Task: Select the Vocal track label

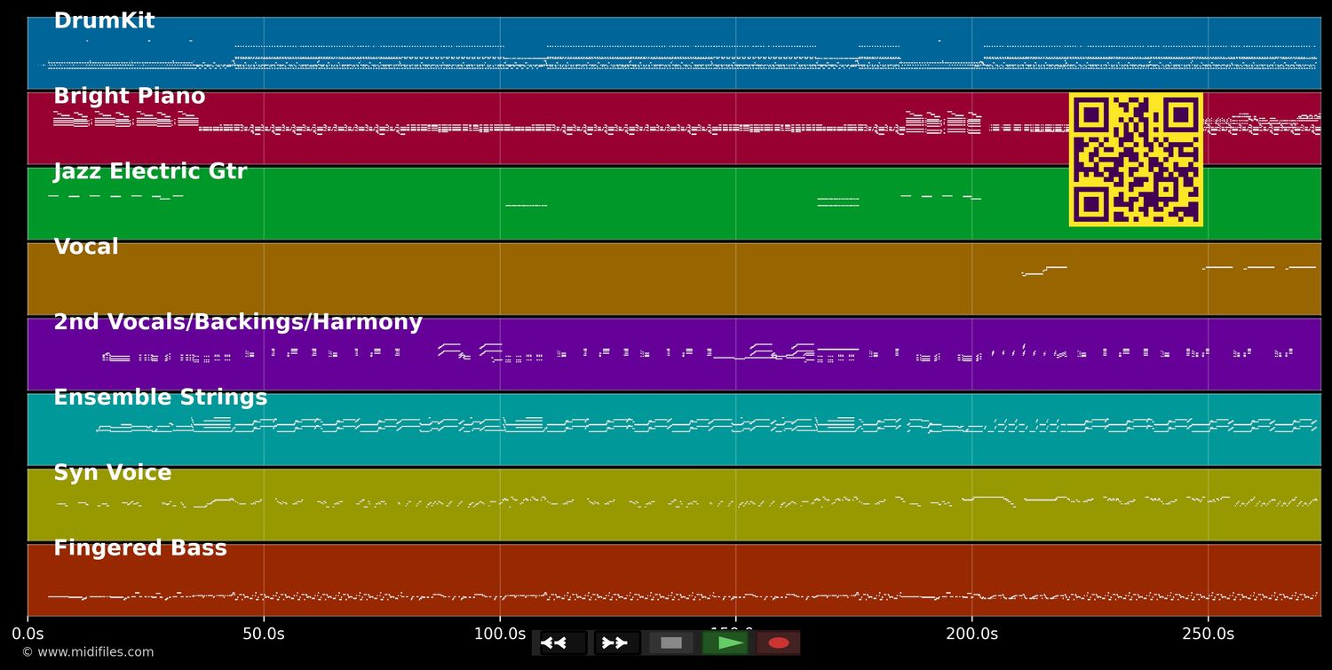Action: (x=86, y=248)
